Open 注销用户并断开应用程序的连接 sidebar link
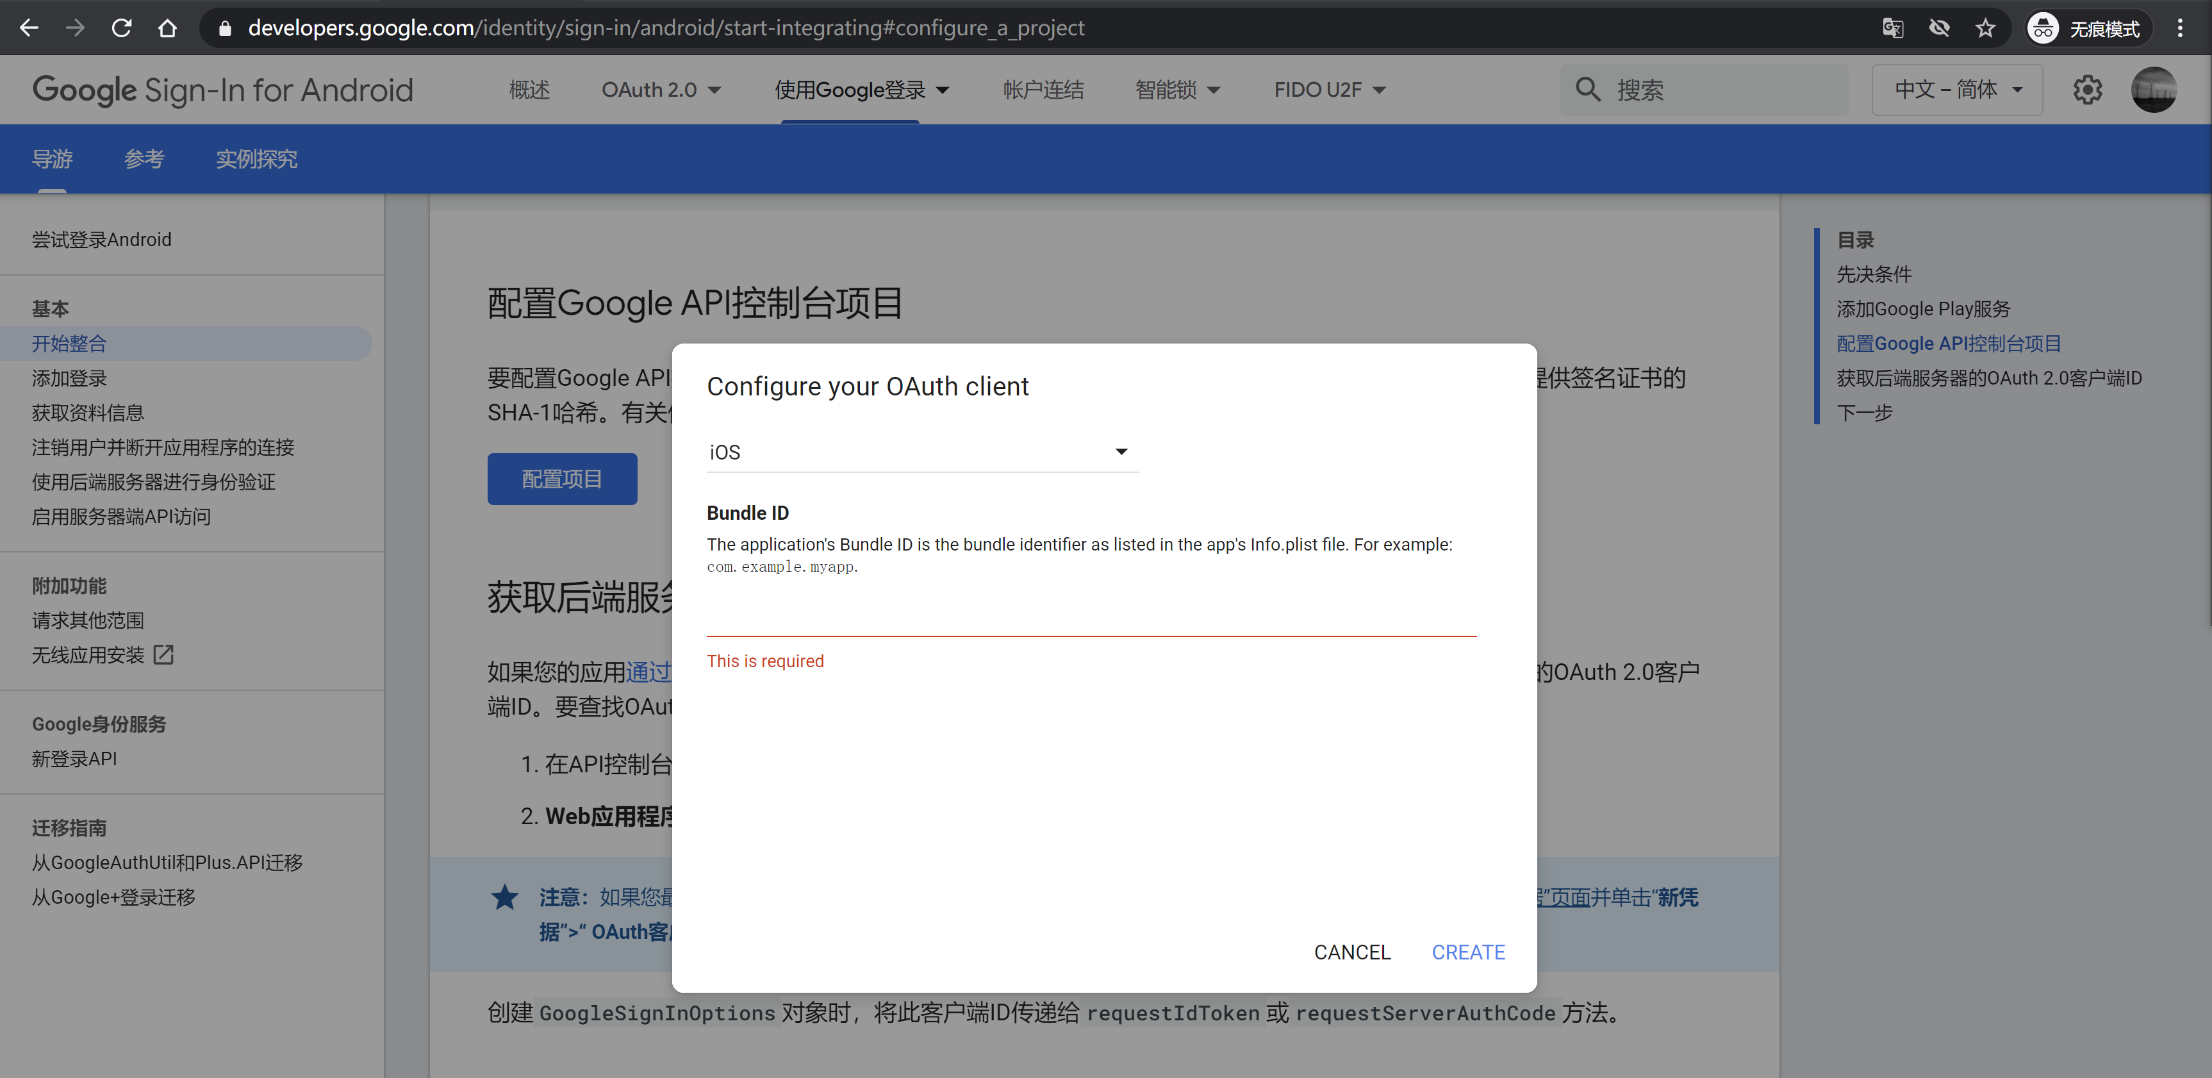Viewport: 2212px width, 1078px height. tap(163, 447)
